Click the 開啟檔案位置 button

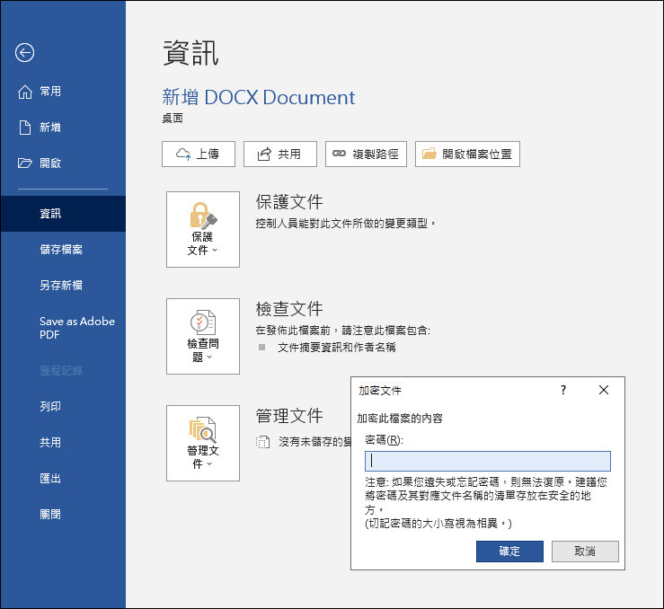(x=467, y=154)
